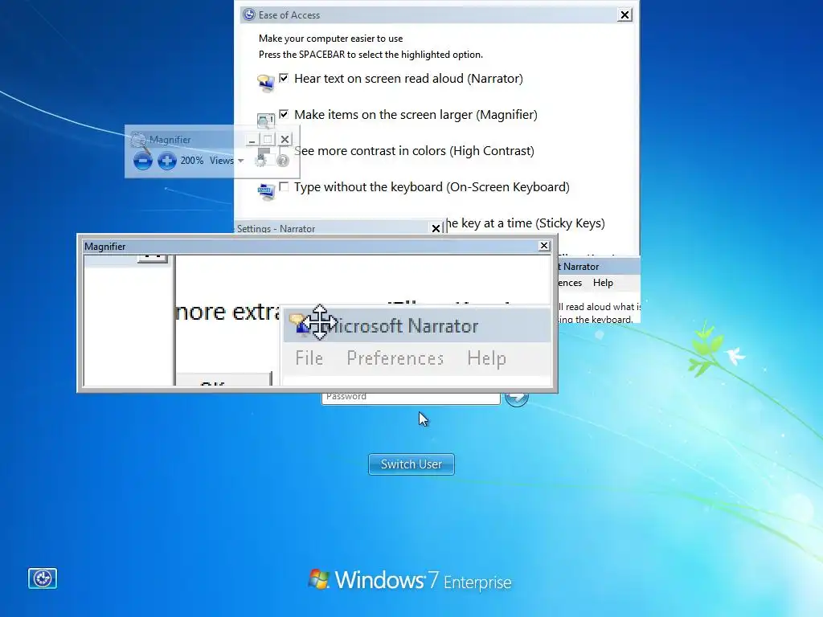The height and width of the screenshot is (617, 823).
Task: Click the Password input field
Action: tap(411, 397)
